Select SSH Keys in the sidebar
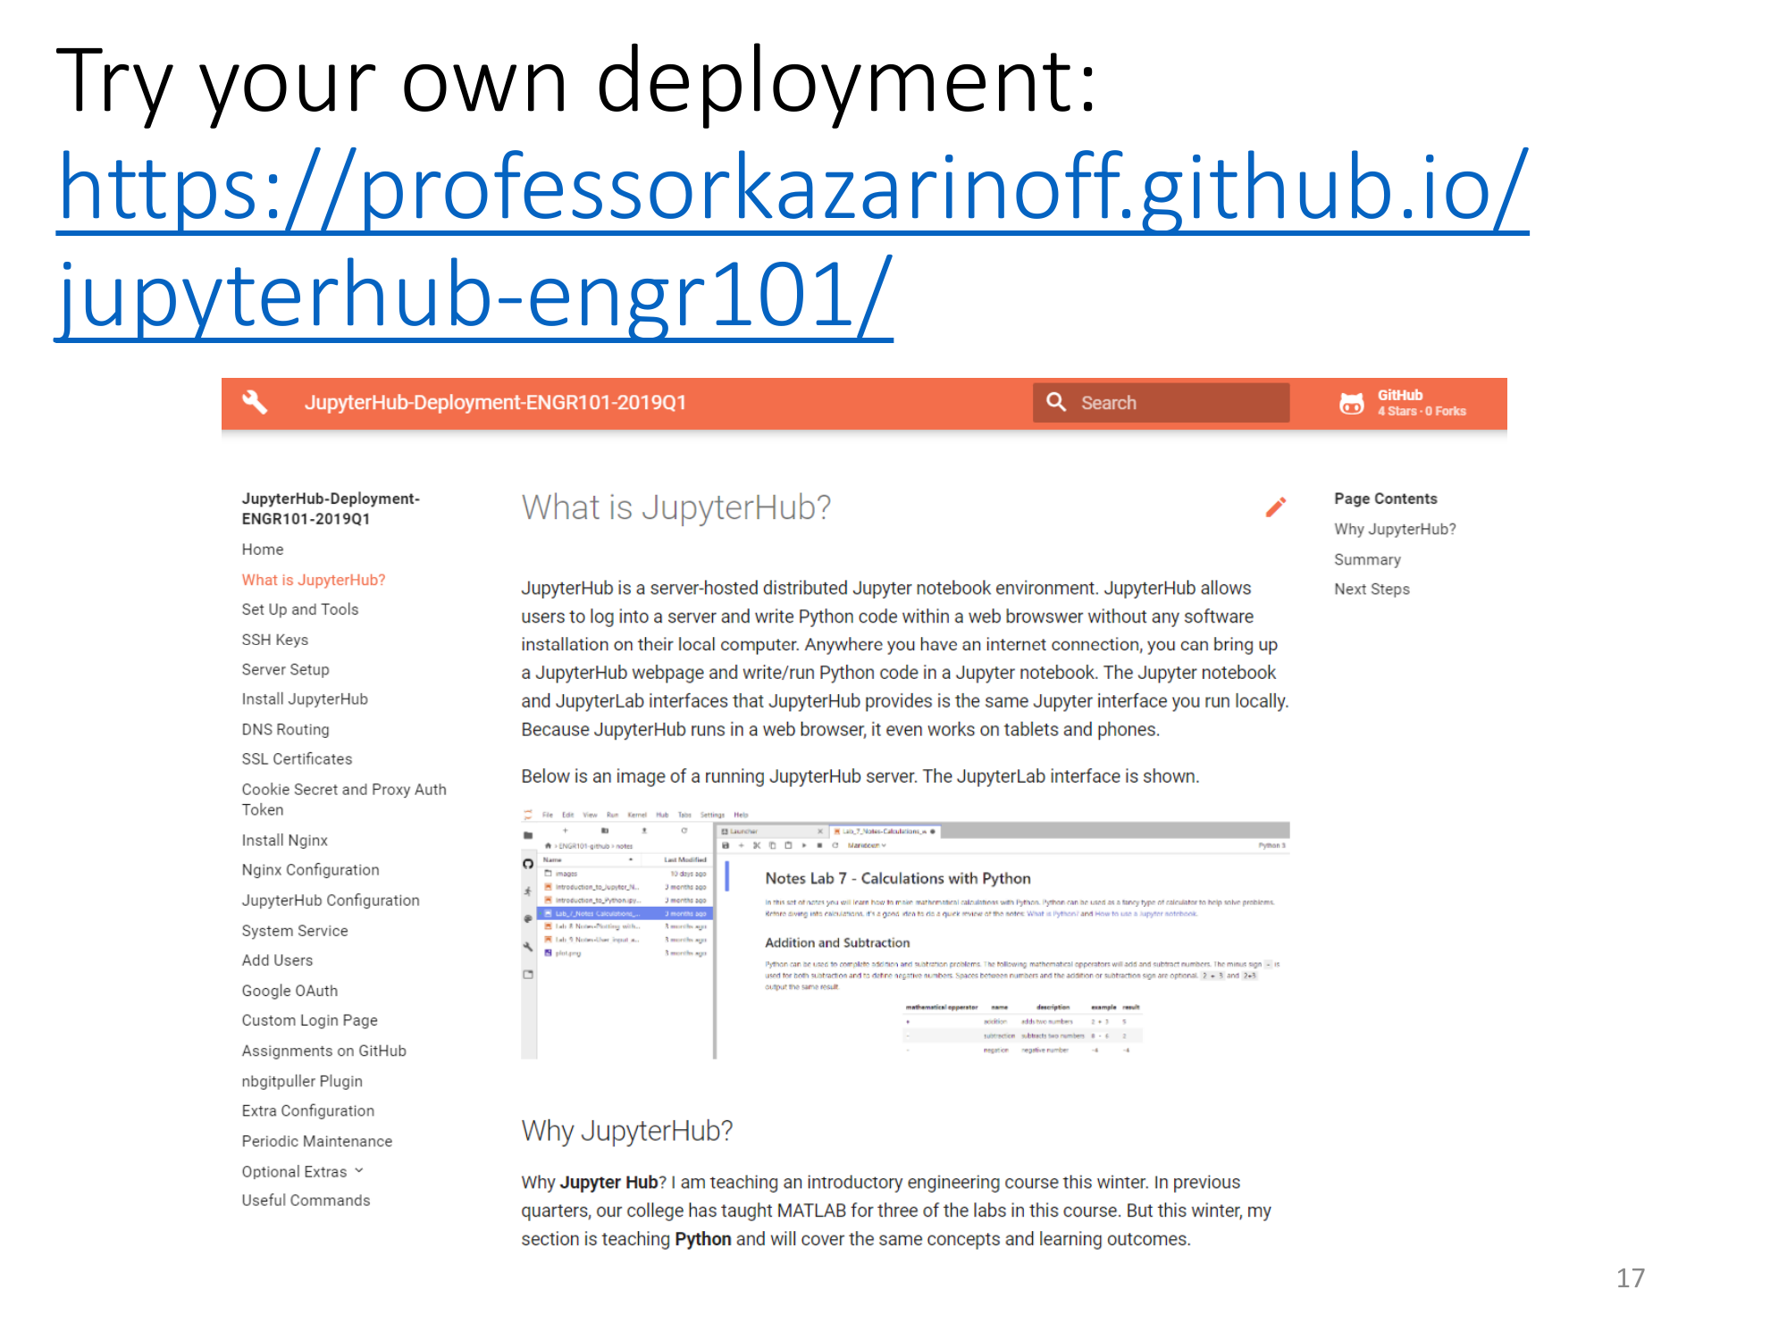 pyautogui.click(x=274, y=640)
